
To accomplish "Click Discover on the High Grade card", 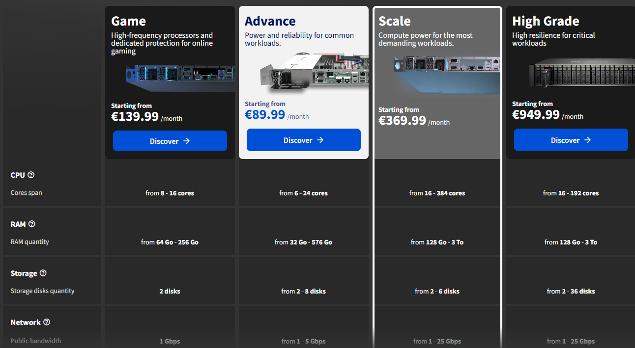I will pyautogui.click(x=571, y=140).
